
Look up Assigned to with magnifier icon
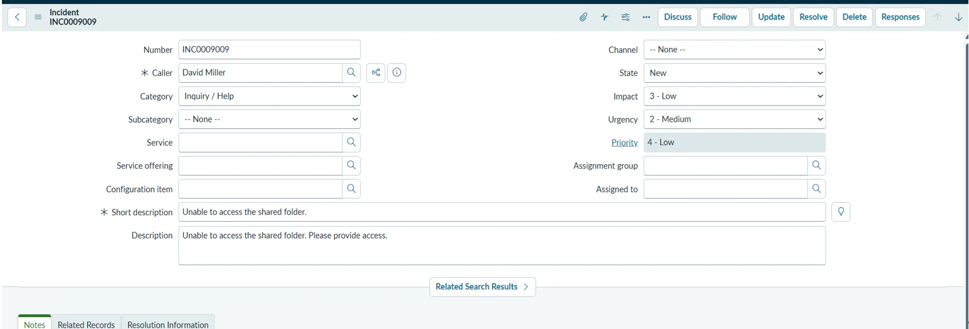tap(816, 189)
